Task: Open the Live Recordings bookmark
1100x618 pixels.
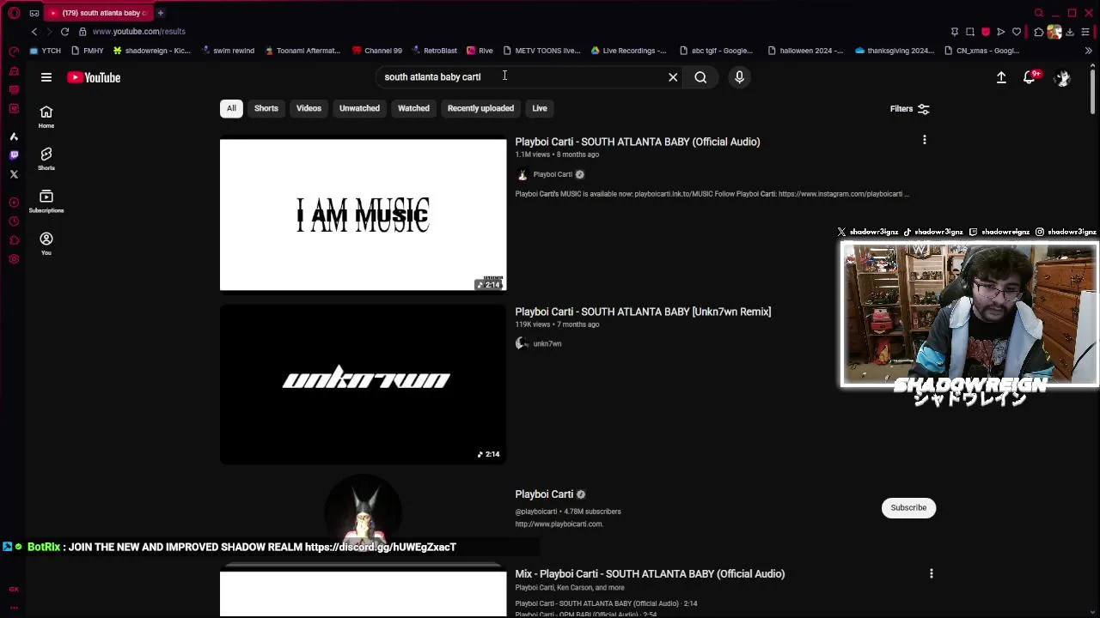Action: click(x=628, y=51)
